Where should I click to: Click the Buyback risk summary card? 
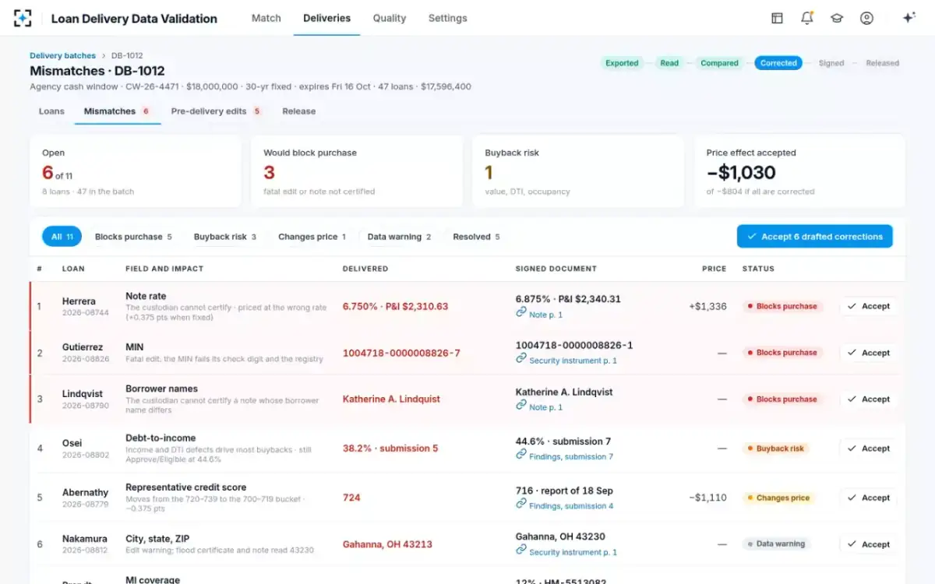tap(578, 171)
